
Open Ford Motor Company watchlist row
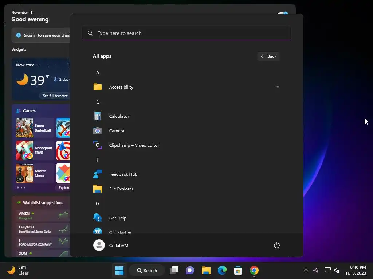tap(42, 242)
